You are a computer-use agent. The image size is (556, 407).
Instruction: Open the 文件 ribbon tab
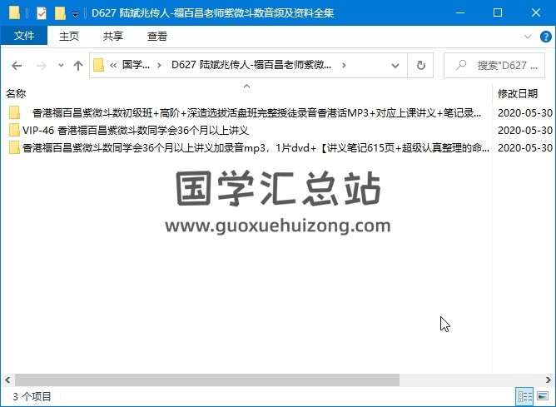click(x=24, y=36)
